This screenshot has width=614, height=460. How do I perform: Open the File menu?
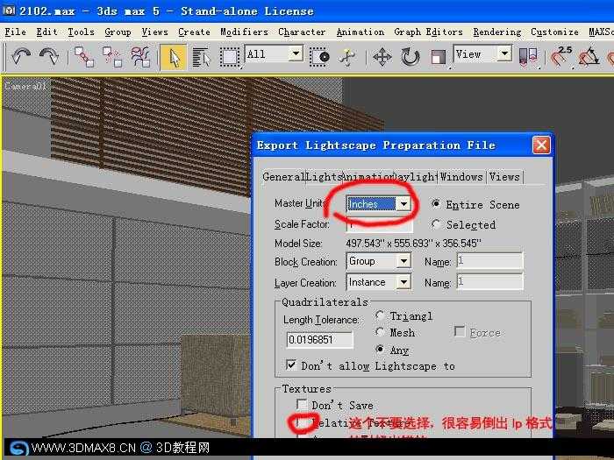point(15,32)
